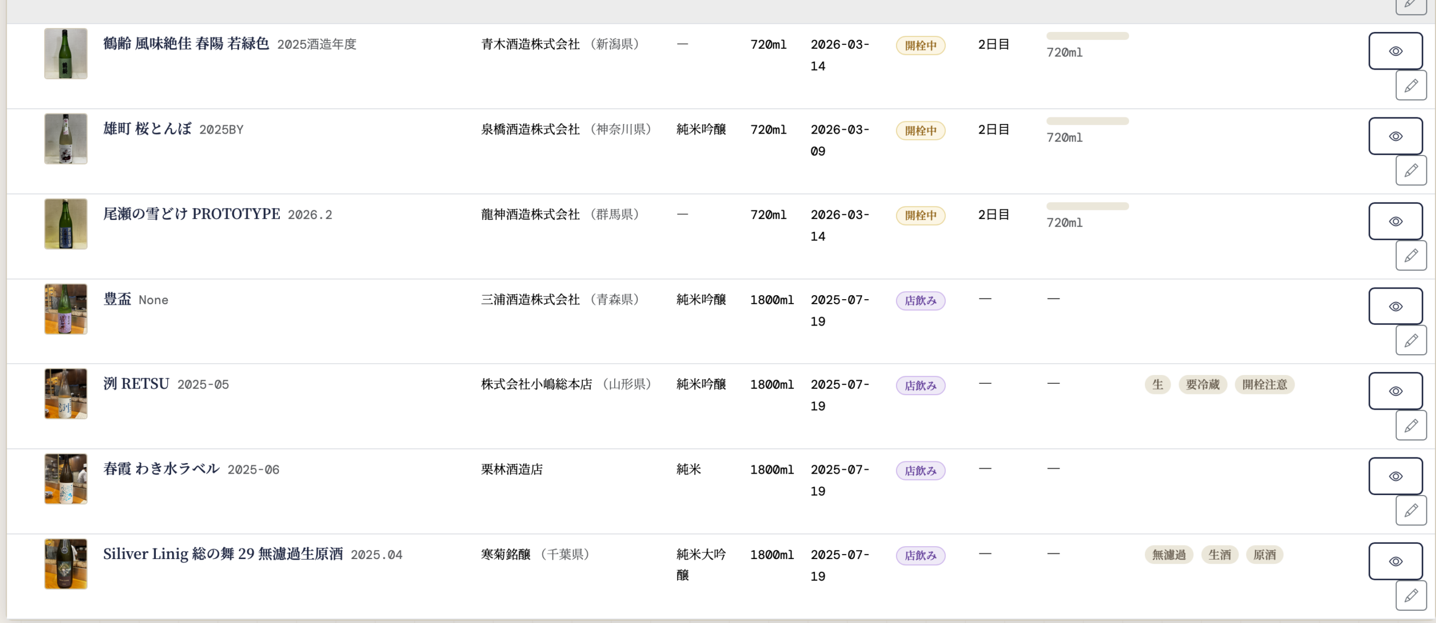Screen dimensions: 1436x623
Task: Open details for 雄町 桜とんぼ via its eye icon
Action: (x=1395, y=136)
